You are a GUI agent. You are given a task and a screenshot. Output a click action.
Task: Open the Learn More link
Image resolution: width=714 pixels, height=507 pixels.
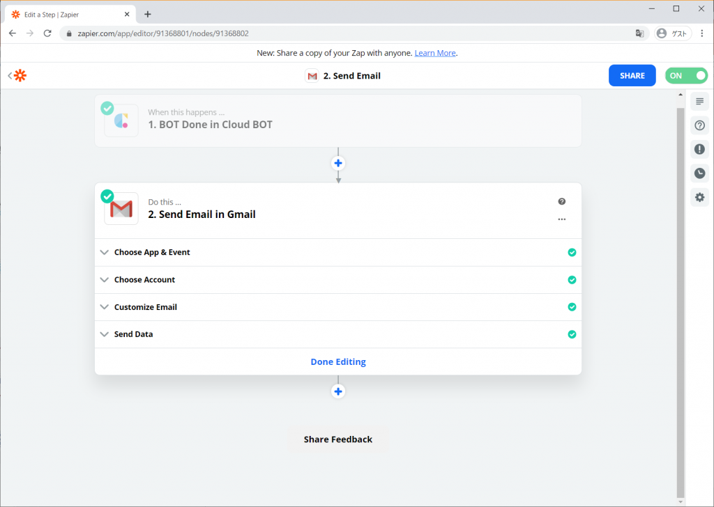click(x=435, y=53)
